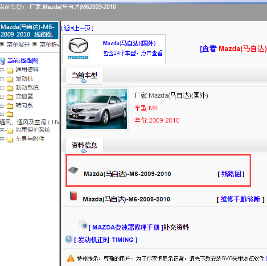This screenshot has width=267, height=266.
Task: Click the 年份:2009-2010 red text
Action: click(x=157, y=120)
